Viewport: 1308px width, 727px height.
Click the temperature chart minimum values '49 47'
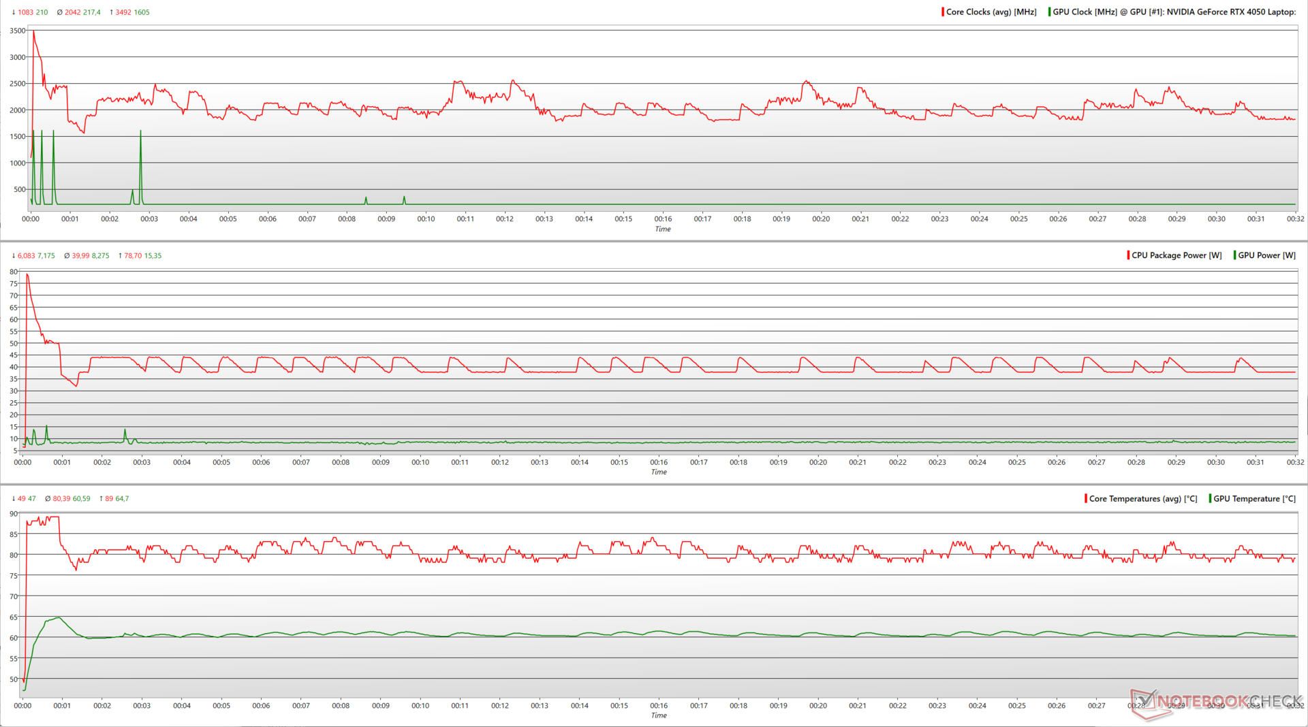click(27, 499)
